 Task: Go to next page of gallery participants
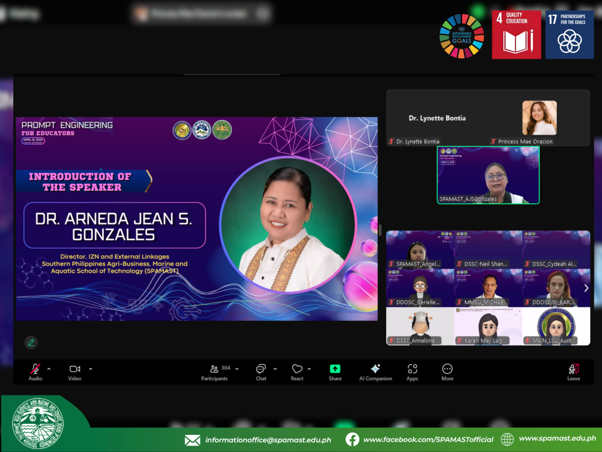(586, 288)
